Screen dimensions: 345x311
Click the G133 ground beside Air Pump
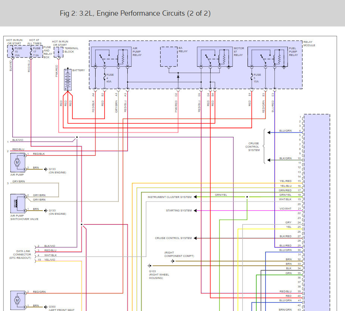(x=46, y=169)
